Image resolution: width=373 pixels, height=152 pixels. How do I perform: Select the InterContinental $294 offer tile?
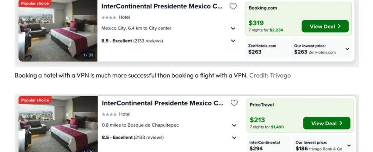[x=268, y=144]
